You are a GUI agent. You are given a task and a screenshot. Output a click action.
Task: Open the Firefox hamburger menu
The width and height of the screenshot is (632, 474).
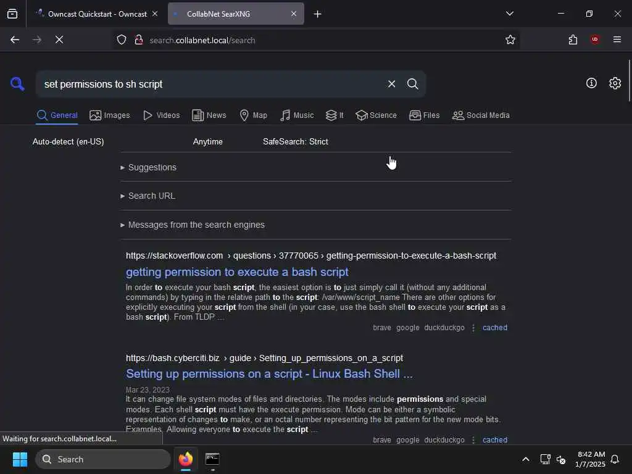pyautogui.click(x=617, y=39)
